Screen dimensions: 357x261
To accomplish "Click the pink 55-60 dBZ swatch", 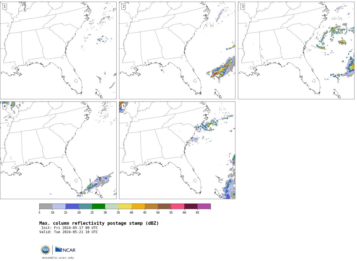I will pos(178,206).
